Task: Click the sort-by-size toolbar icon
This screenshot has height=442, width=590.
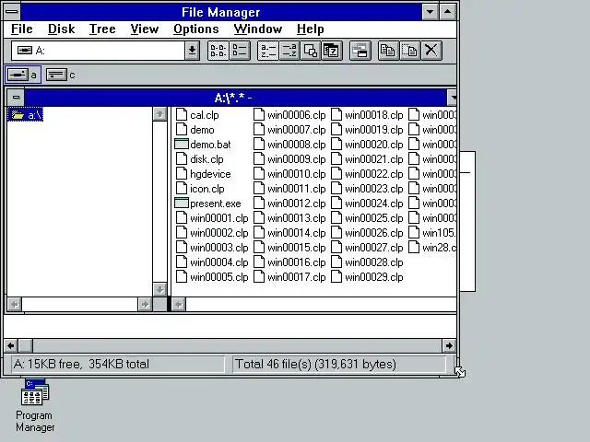Action: point(311,51)
